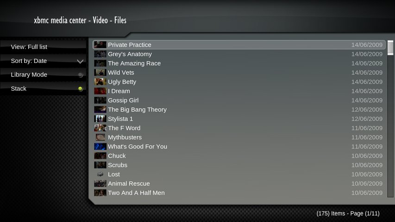
Task: Click the Mythbusters thumbnail icon
Action: tap(100, 137)
